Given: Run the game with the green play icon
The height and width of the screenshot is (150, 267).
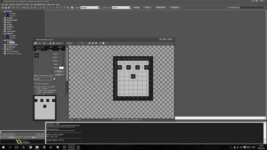Looking at the screenshot, I should 18,7.
